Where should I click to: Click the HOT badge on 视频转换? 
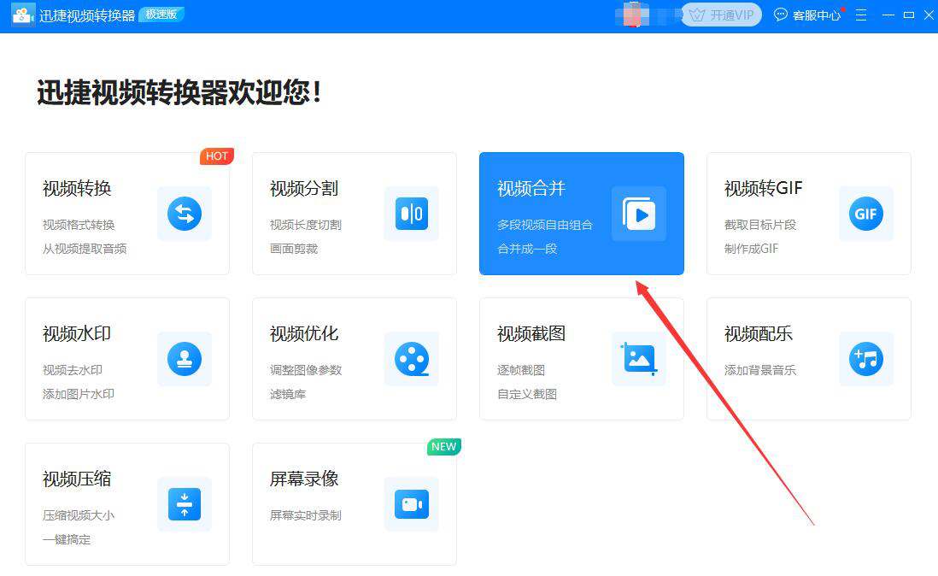point(216,156)
